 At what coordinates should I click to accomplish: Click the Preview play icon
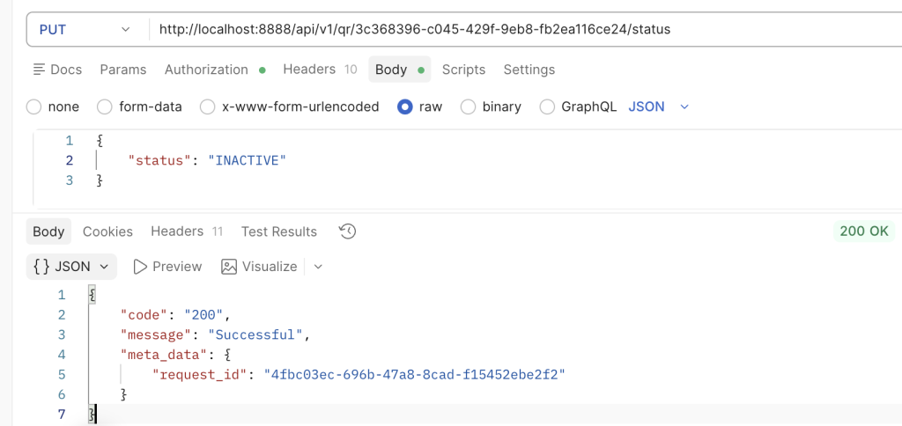[x=140, y=267]
